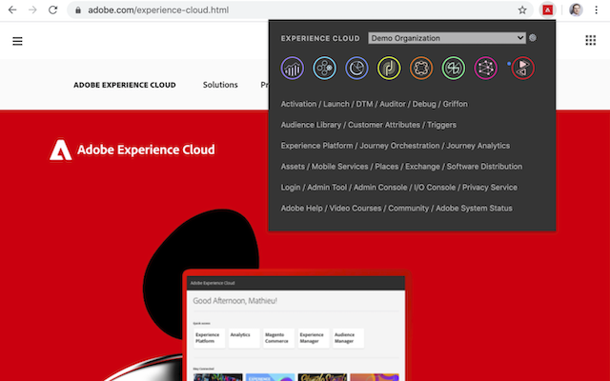Click the Login link
The height and width of the screenshot is (381, 610).
coord(291,188)
